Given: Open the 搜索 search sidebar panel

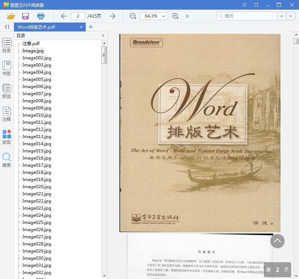Looking at the screenshot, I should (x=7, y=160).
